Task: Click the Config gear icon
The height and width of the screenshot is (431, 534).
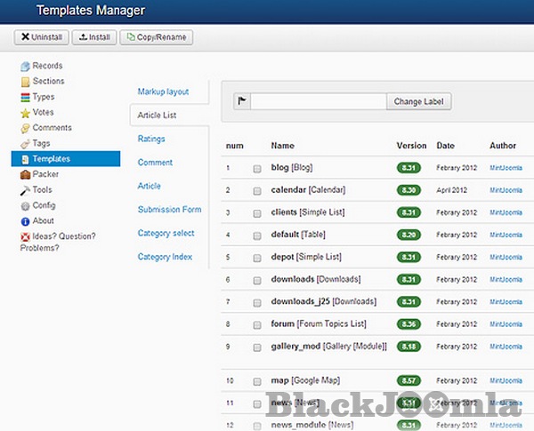Action: point(25,205)
